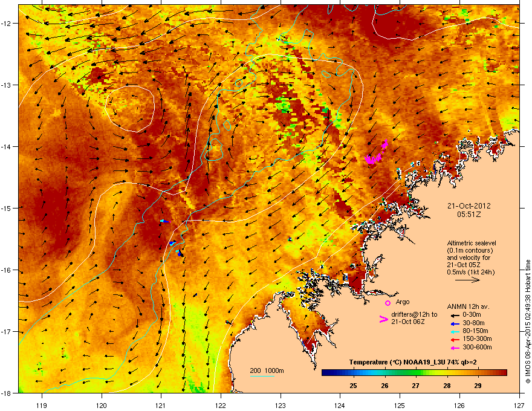Image resolution: width=532 pixels, height=411 pixels.
Task: Click latitude axis label -12
Action: (6, 24)
